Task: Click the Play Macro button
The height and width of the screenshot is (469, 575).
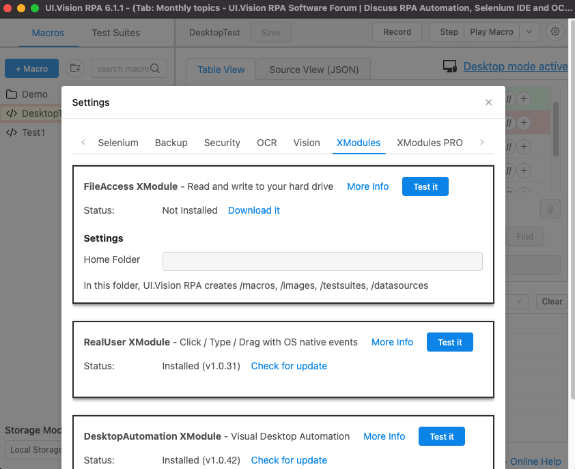Action: tap(492, 32)
